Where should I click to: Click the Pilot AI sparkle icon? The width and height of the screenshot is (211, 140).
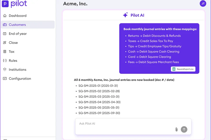[125, 15]
